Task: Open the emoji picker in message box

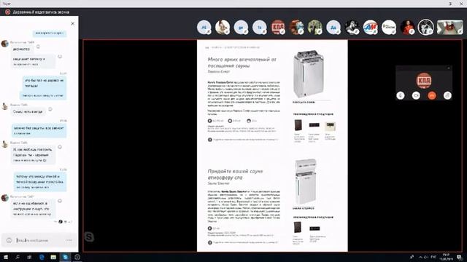Action: (x=9, y=240)
